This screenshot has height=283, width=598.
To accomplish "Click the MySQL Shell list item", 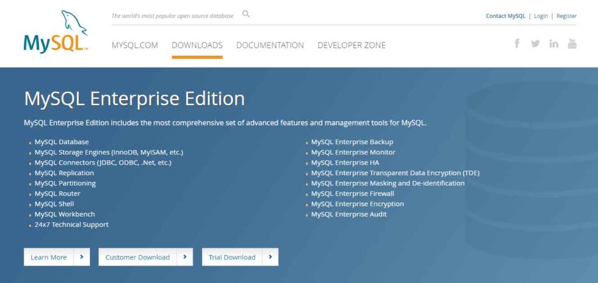I will 54,204.
